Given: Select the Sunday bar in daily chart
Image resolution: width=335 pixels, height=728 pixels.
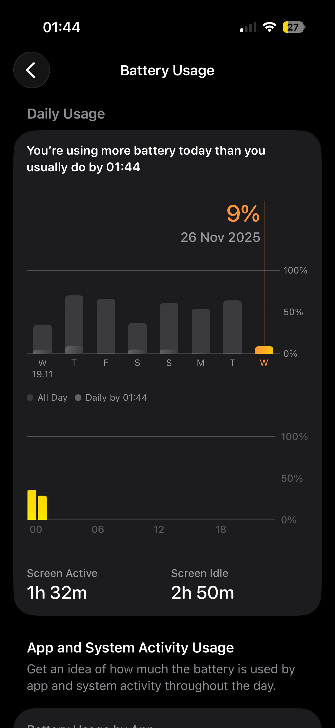Looking at the screenshot, I should coord(169,328).
